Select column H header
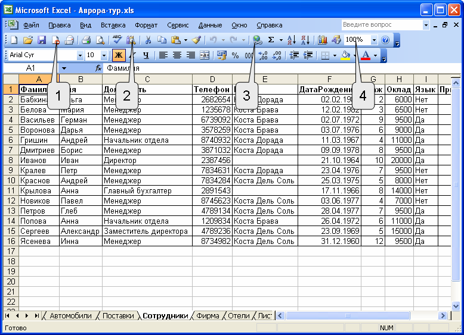This screenshot has height=335, width=464. (x=399, y=79)
